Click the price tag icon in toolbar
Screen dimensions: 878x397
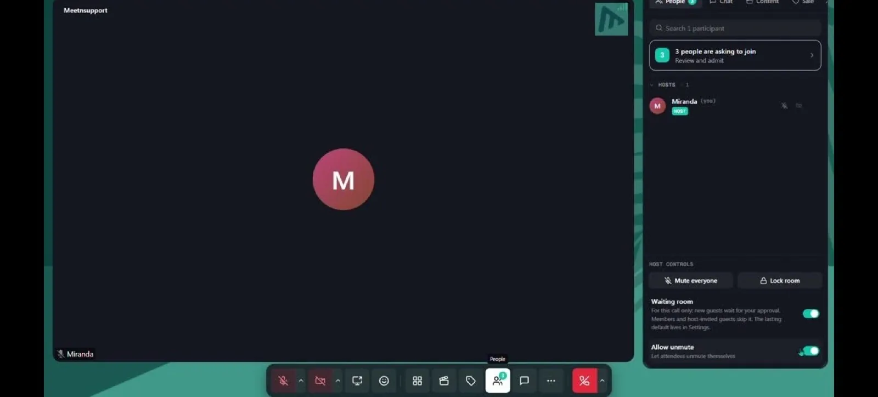[x=471, y=381]
